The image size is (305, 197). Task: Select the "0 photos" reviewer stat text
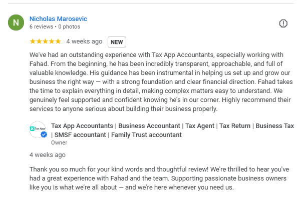(69, 26)
